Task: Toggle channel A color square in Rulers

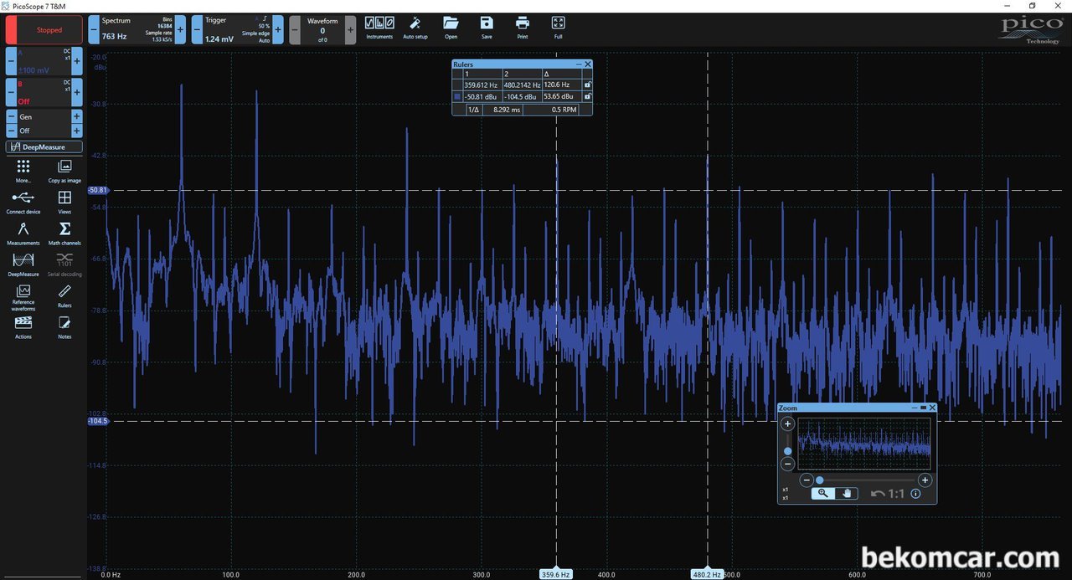Action: tap(456, 96)
